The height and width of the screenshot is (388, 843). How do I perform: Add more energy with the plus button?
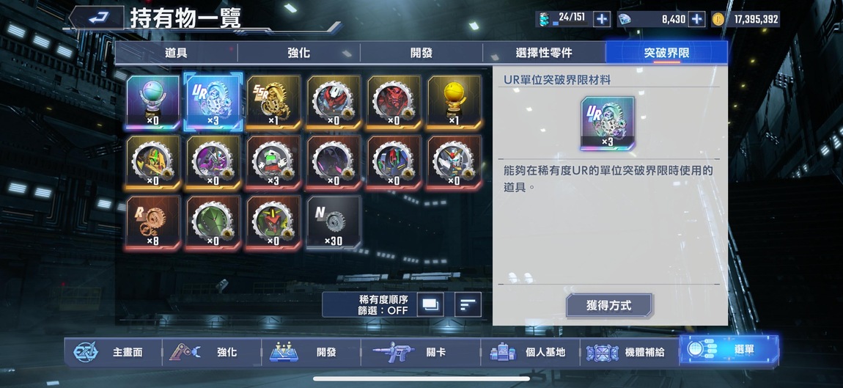coord(602,19)
